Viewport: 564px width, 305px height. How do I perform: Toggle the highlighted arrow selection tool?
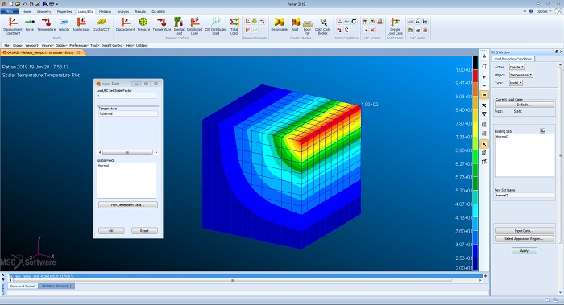coord(484,144)
